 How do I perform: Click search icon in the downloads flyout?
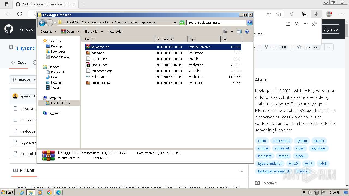pos(297,24)
